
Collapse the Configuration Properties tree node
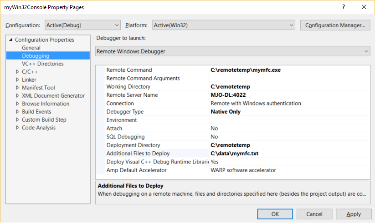click(11, 40)
